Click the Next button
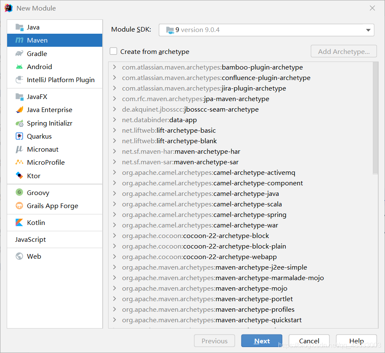The width and height of the screenshot is (385, 353). point(262,341)
